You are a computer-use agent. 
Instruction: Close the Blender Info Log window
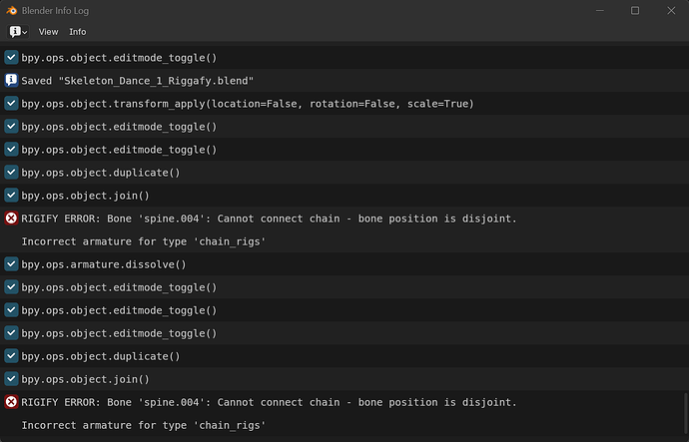coord(671,11)
